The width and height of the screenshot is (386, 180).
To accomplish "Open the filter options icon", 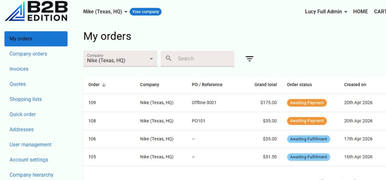I will pyautogui.click(x=249, y=59).
